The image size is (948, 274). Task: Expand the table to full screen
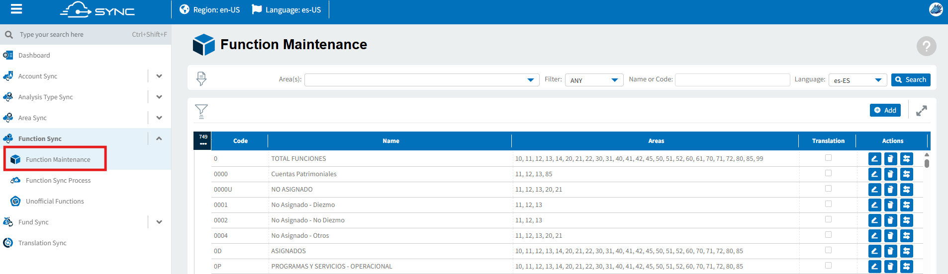(x=922, y=111)
